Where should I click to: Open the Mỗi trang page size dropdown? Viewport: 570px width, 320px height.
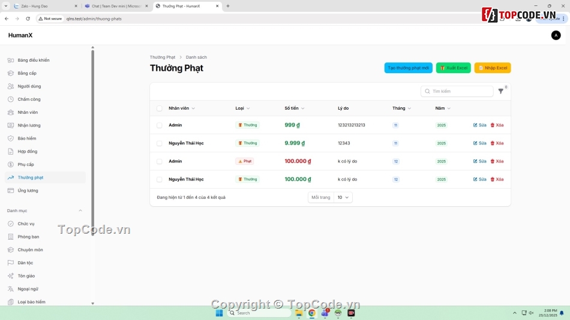point(343,197)
